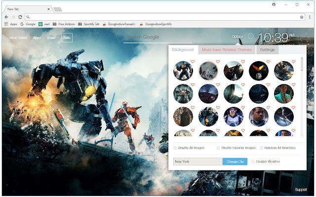
Task: Favorite the third thumbnail in second row
Action: point(243,85)
